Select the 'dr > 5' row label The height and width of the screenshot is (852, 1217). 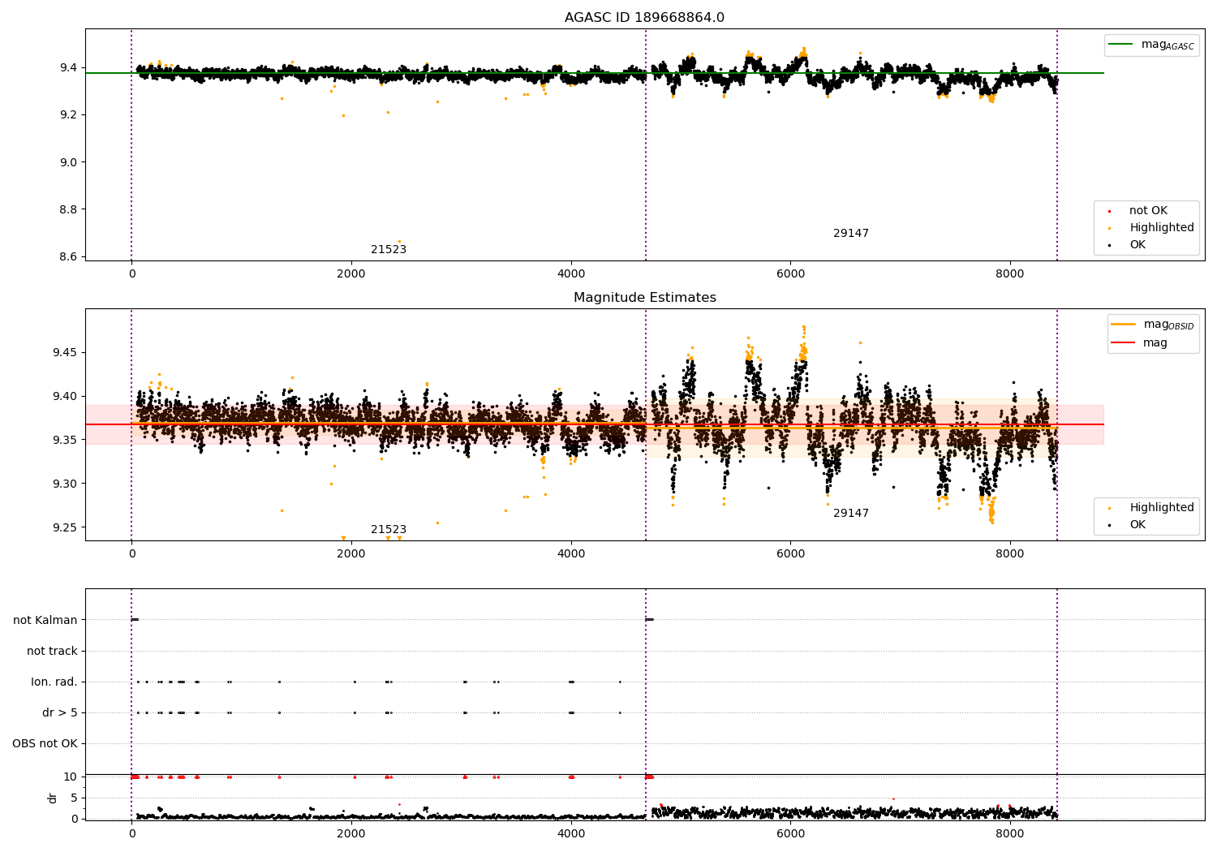point(60,712)
